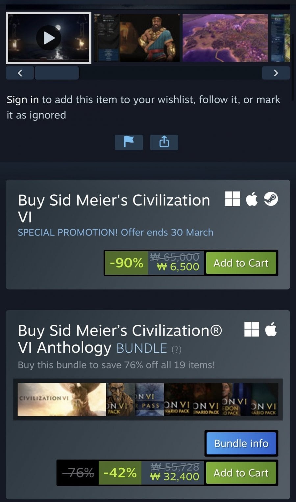Select the Windows icon on the Anthology bundle
Screen dimensions: 296x502
[x=252, y=329]
